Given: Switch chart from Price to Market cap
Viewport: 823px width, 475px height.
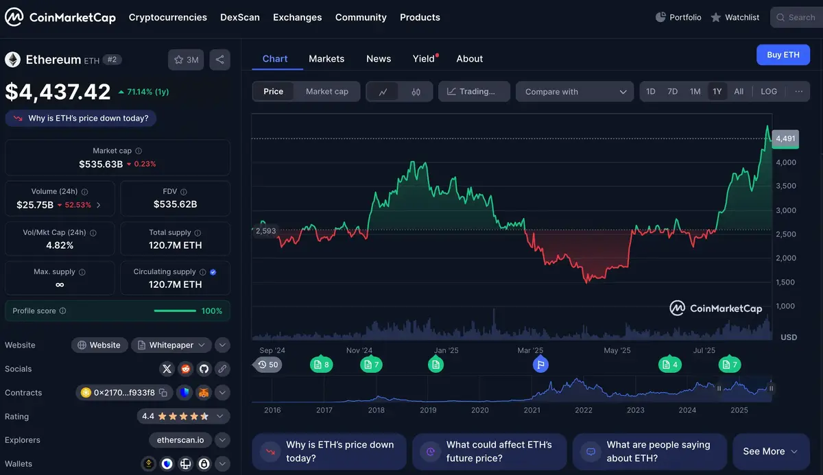Looking at the screenshot, I should click(327, 91).
